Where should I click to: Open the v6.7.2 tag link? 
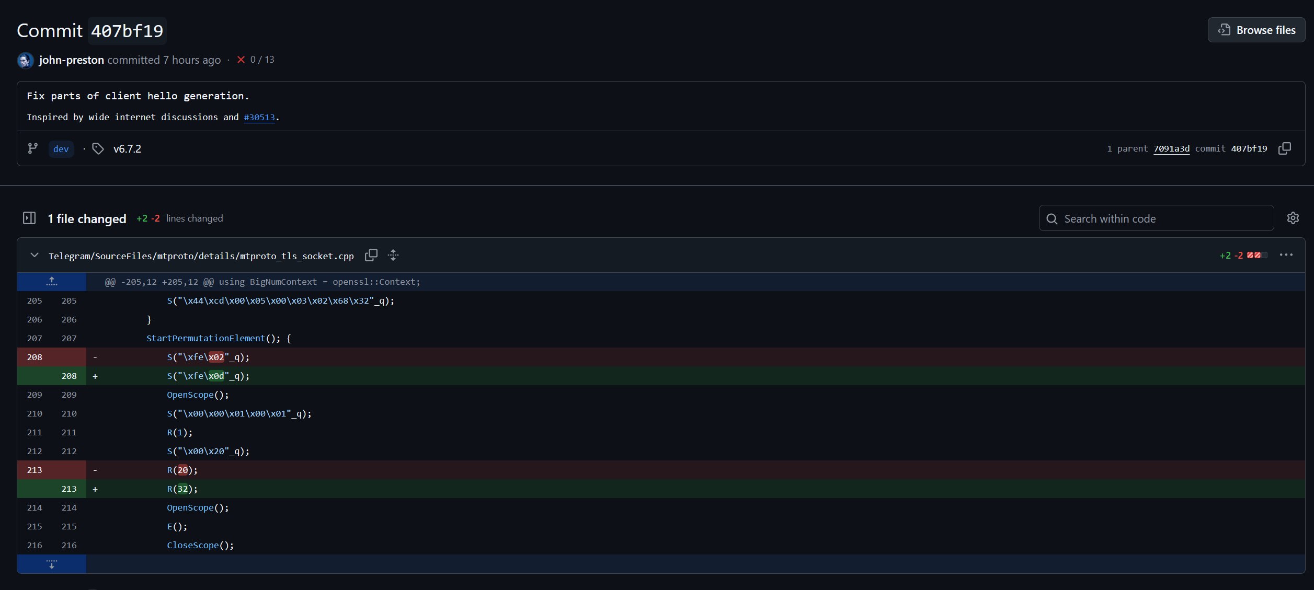tap(127, 149)
